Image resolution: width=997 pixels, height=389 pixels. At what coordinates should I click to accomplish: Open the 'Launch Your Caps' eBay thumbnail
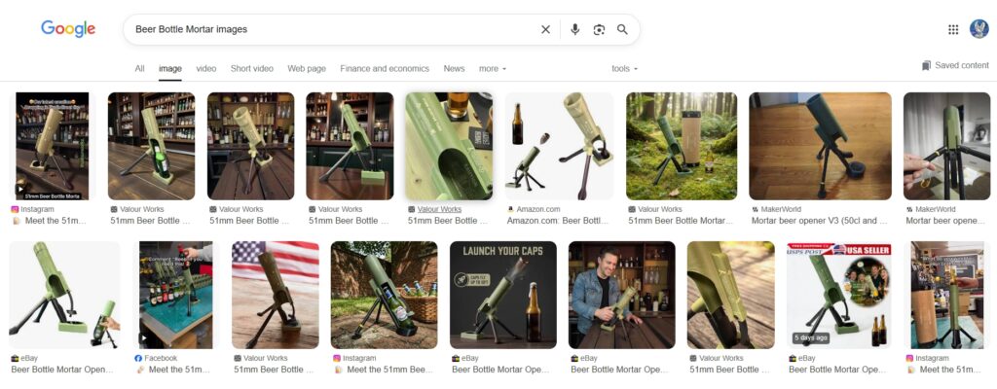point(502,295)
